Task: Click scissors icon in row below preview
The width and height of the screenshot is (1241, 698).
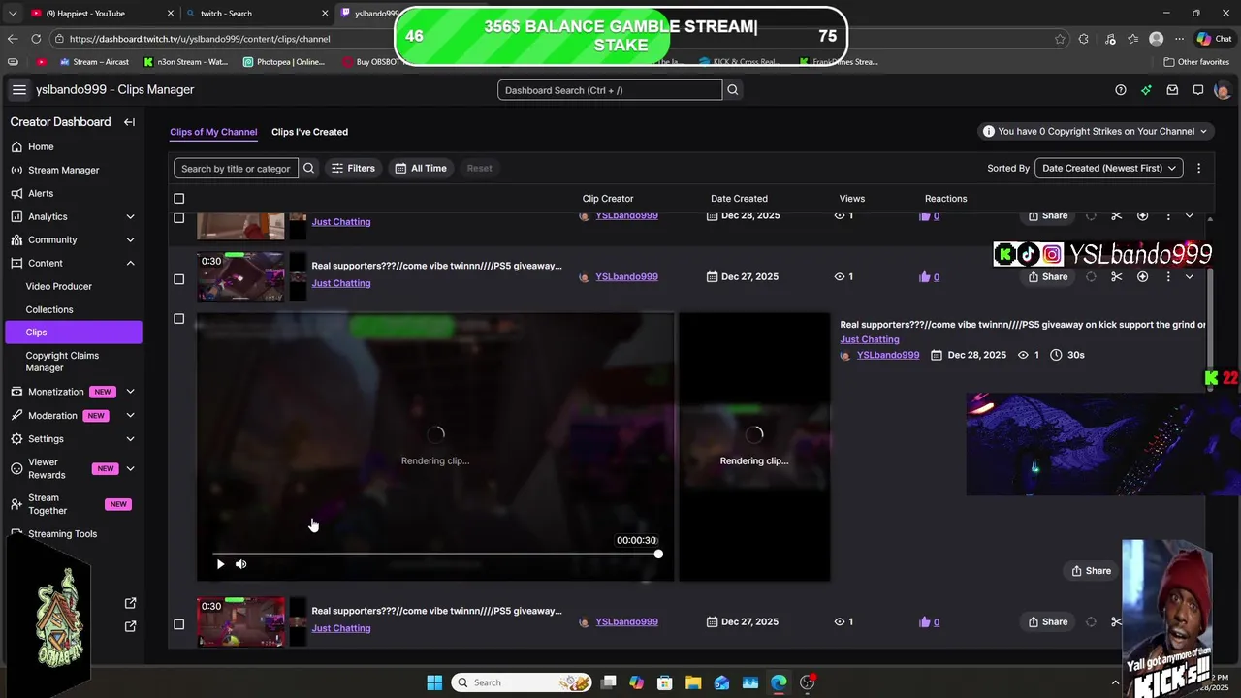Action: (x=1116, y=622)
